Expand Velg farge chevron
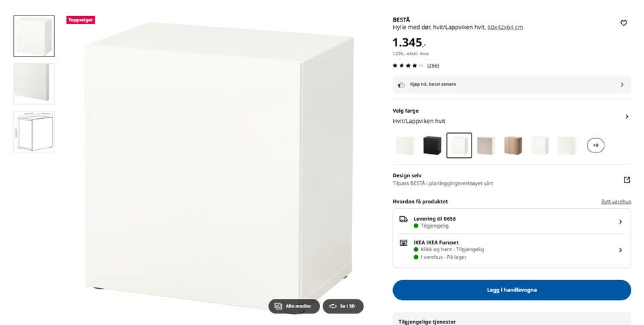Viewport: 644px width, 325px height. [x=627, y=116]
